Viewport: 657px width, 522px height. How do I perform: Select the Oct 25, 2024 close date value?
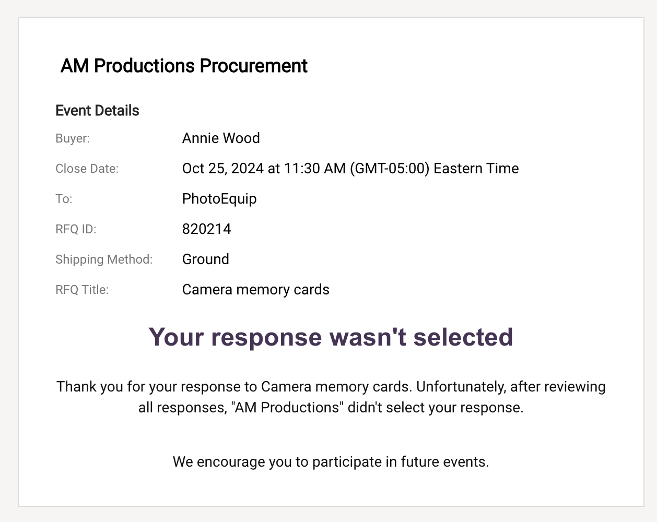(350, 169)
